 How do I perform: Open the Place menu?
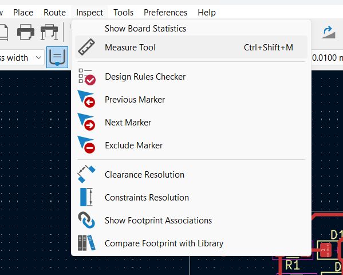23,13
